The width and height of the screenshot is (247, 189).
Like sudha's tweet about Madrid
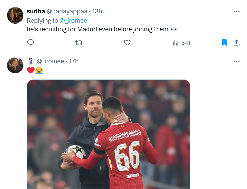click(127, 43)
